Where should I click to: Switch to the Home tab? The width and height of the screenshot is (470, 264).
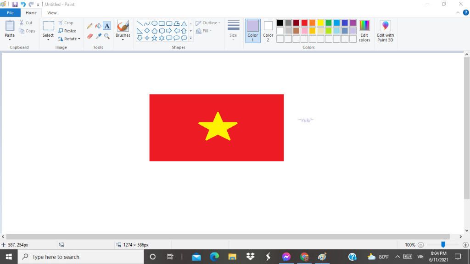31,13
